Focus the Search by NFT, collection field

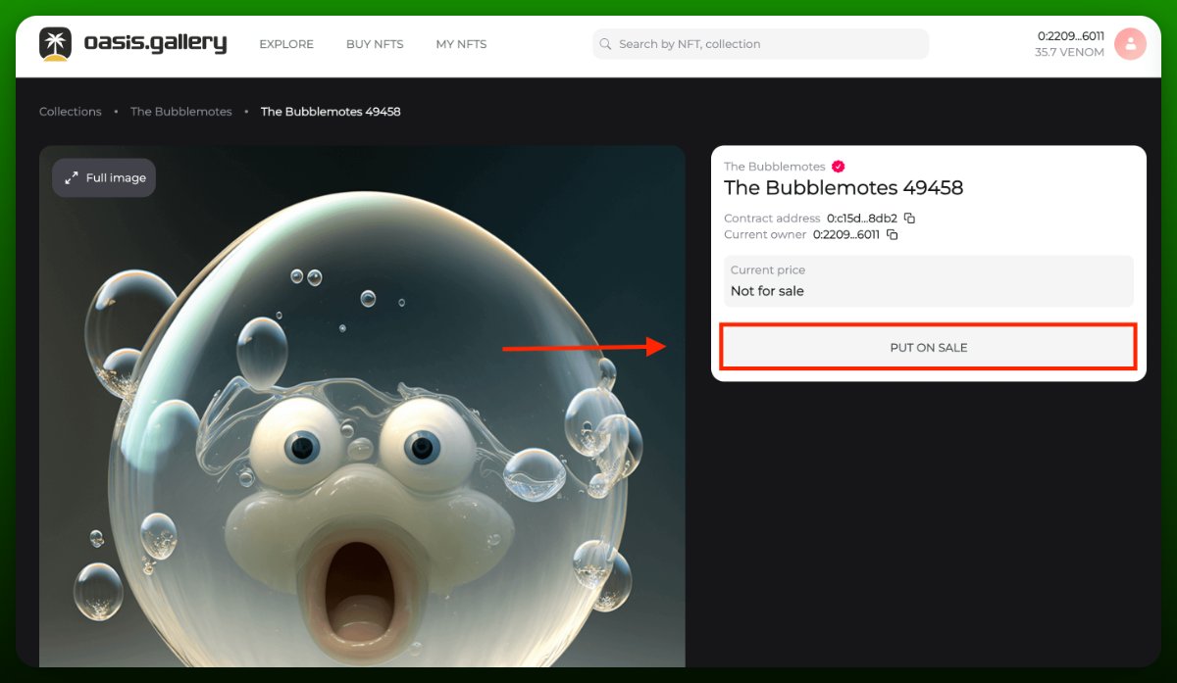click(x=760, y=44)
